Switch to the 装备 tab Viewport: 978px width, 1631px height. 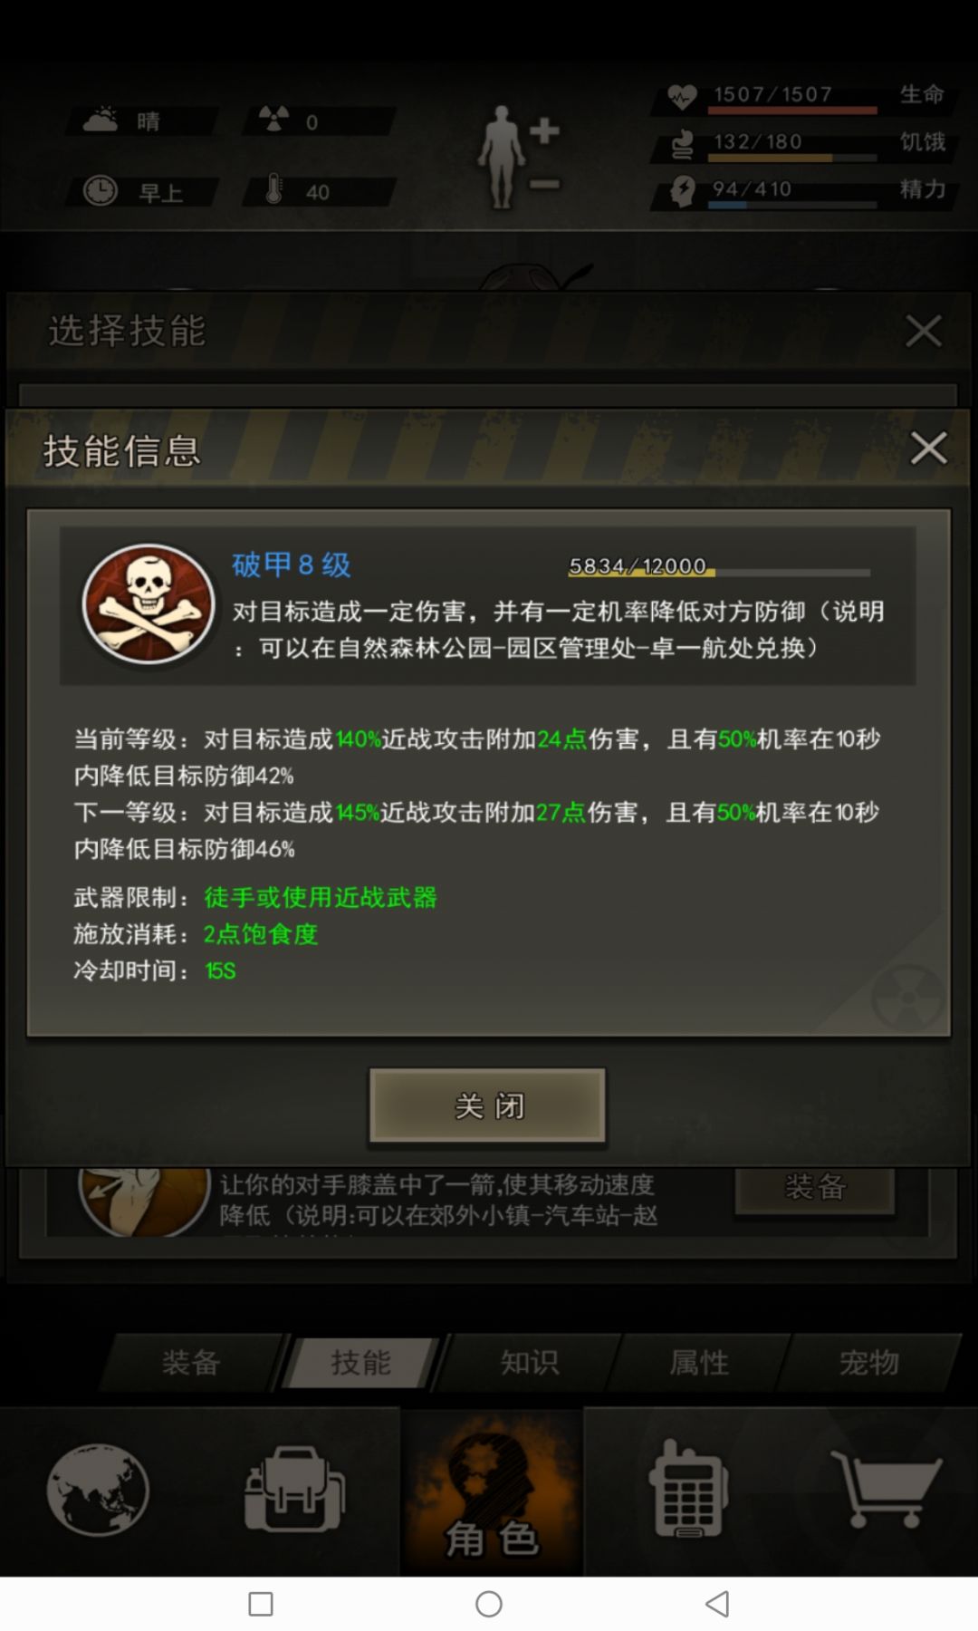(191, 1362)
